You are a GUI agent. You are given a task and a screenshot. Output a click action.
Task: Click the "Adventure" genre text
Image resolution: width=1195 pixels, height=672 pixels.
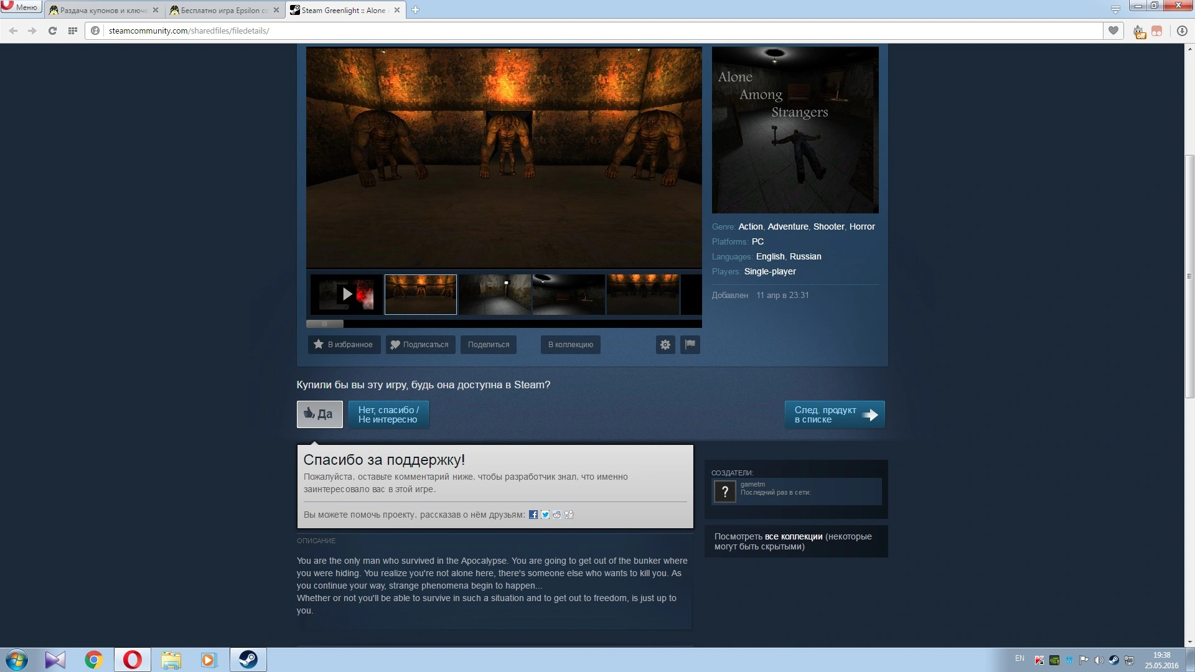788,226
